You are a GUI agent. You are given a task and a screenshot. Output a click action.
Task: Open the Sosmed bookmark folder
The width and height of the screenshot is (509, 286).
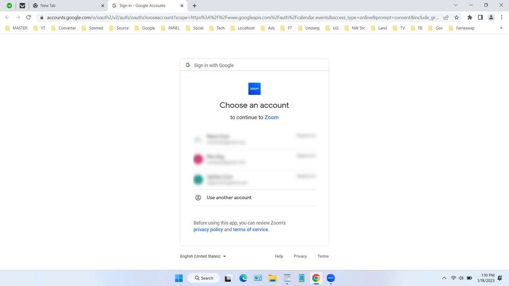[x=92, y=28]
